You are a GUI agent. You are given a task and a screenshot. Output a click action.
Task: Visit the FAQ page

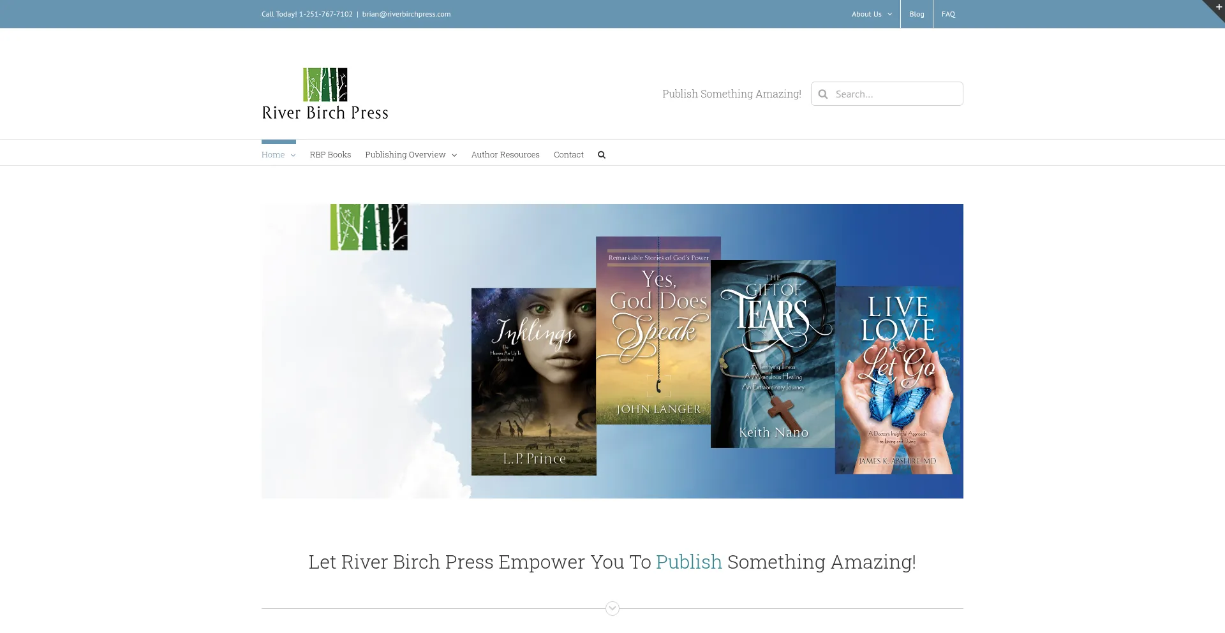[x=948, y=14]
